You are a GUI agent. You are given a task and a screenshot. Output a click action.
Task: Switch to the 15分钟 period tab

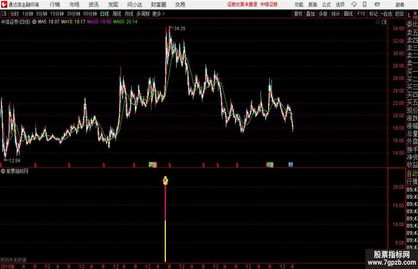(57, 14)
